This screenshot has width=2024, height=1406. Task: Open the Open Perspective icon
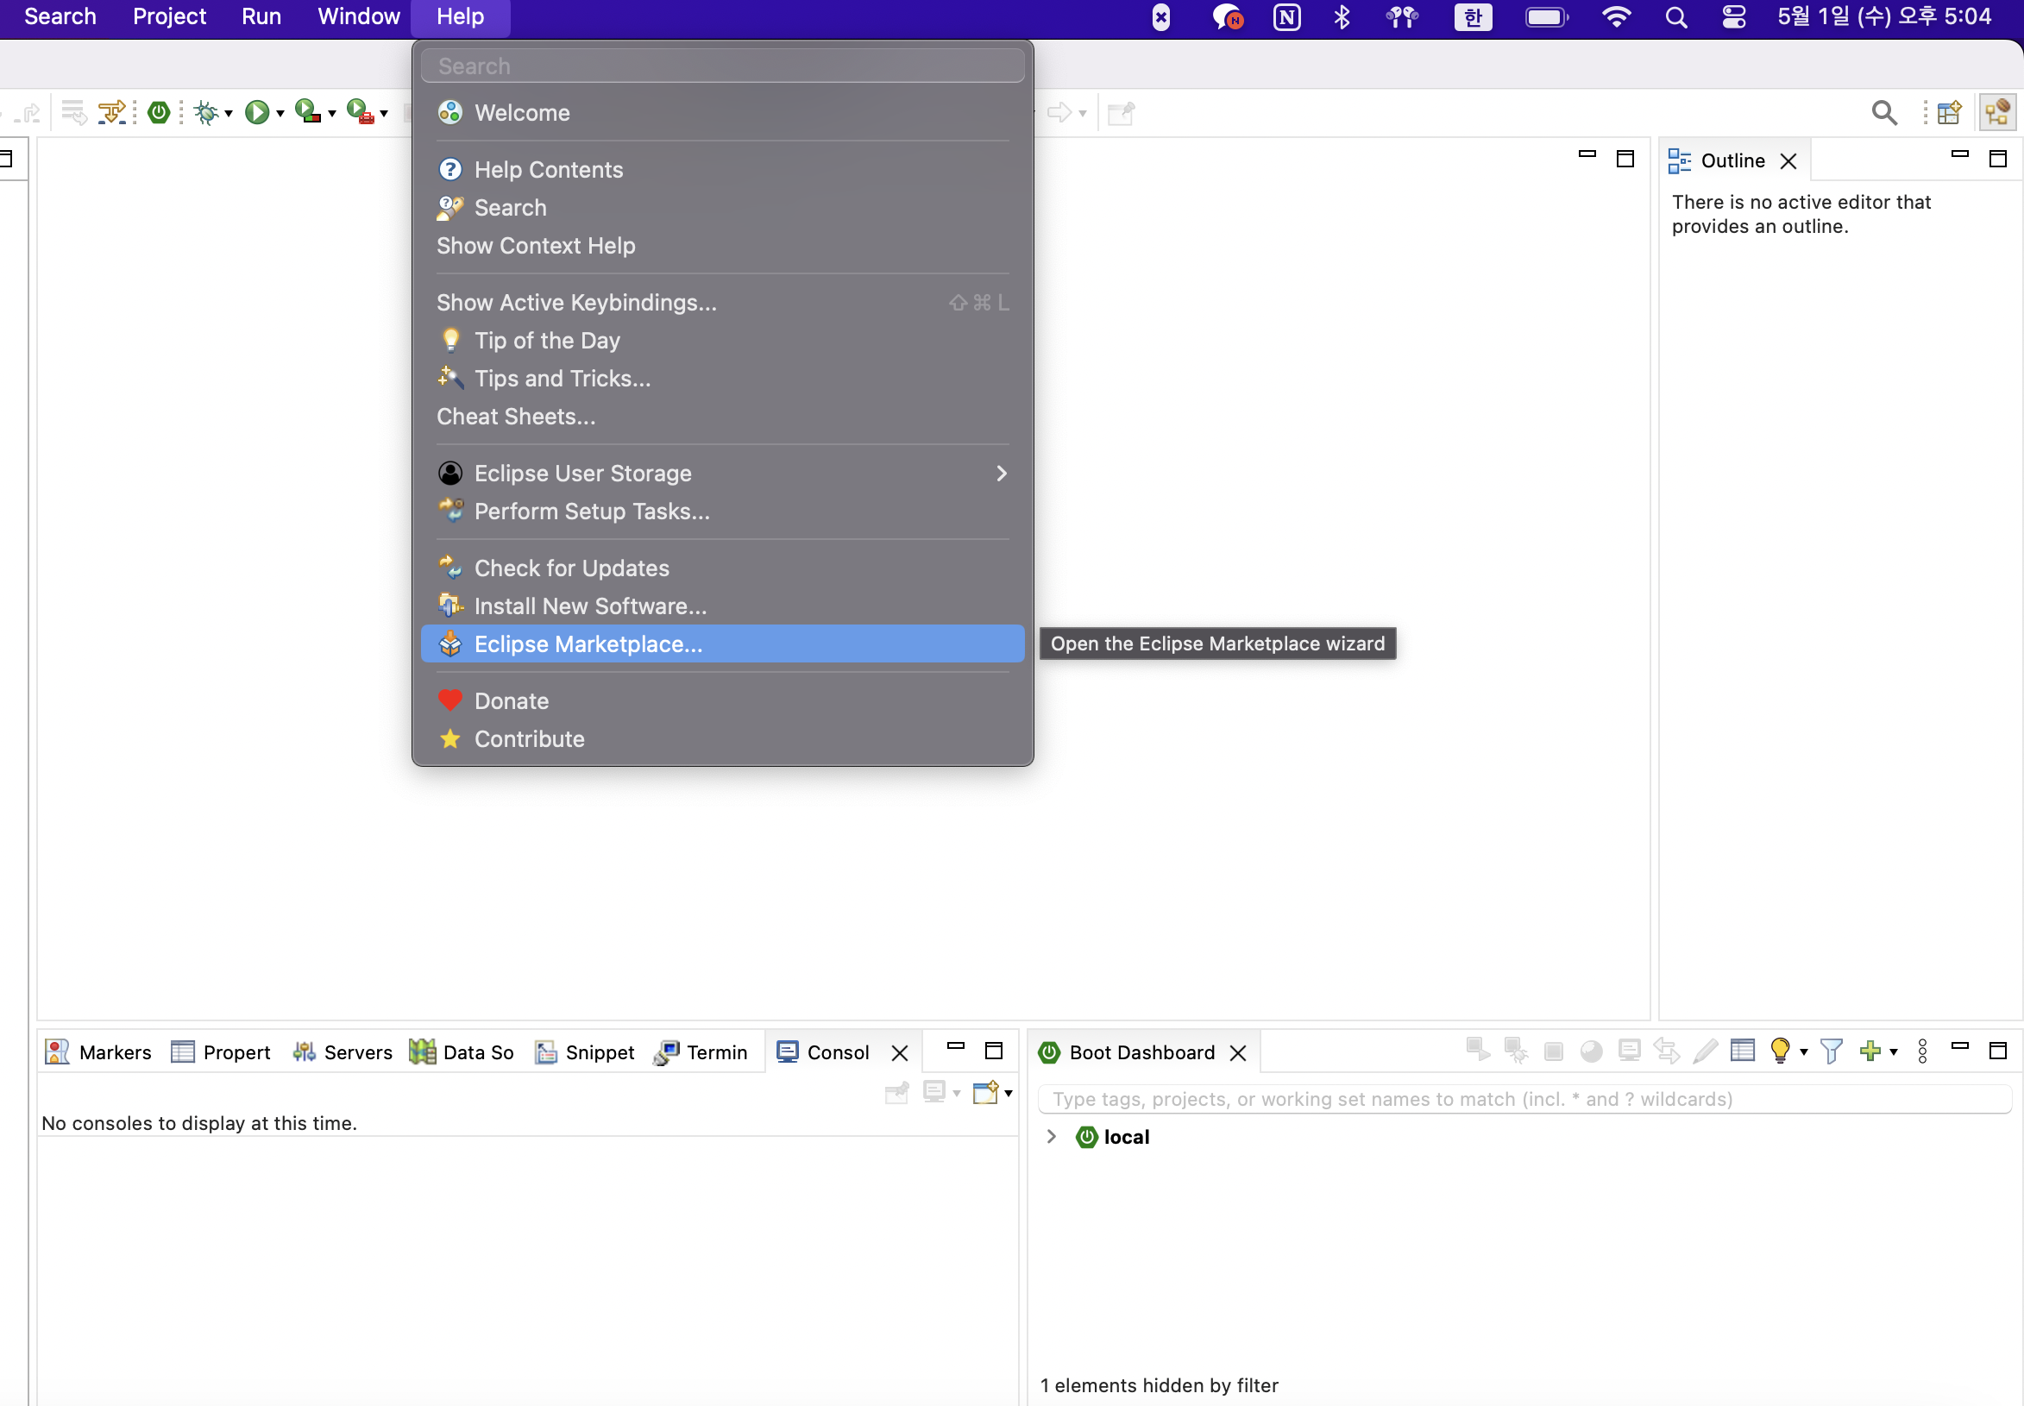(x=1948, y=113)
